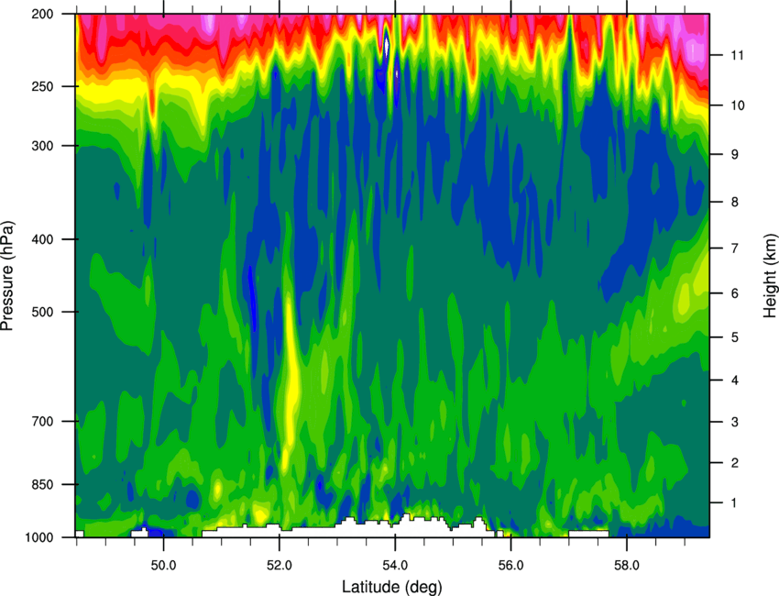Pick the 7 km height label
This screenshot has height=596, width=779.
[x=735, y=248]
